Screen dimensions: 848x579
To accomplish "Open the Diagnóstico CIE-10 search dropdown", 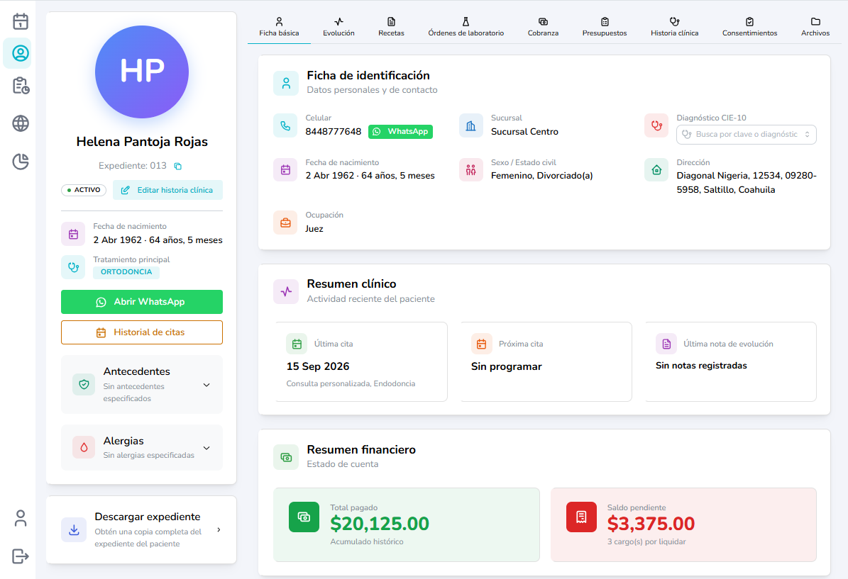I will tap(747, 135).
